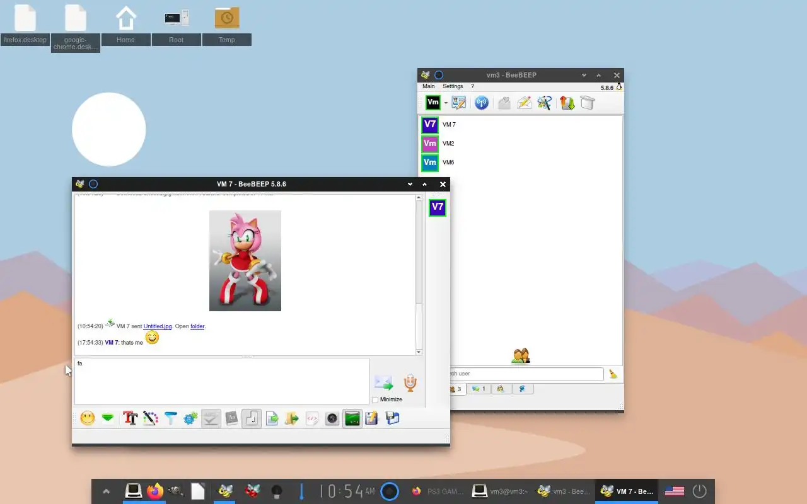This screenshot has height=504, width=807.
Task: Toggle spell checking ABC checkmark button
Action: point(211,418)
